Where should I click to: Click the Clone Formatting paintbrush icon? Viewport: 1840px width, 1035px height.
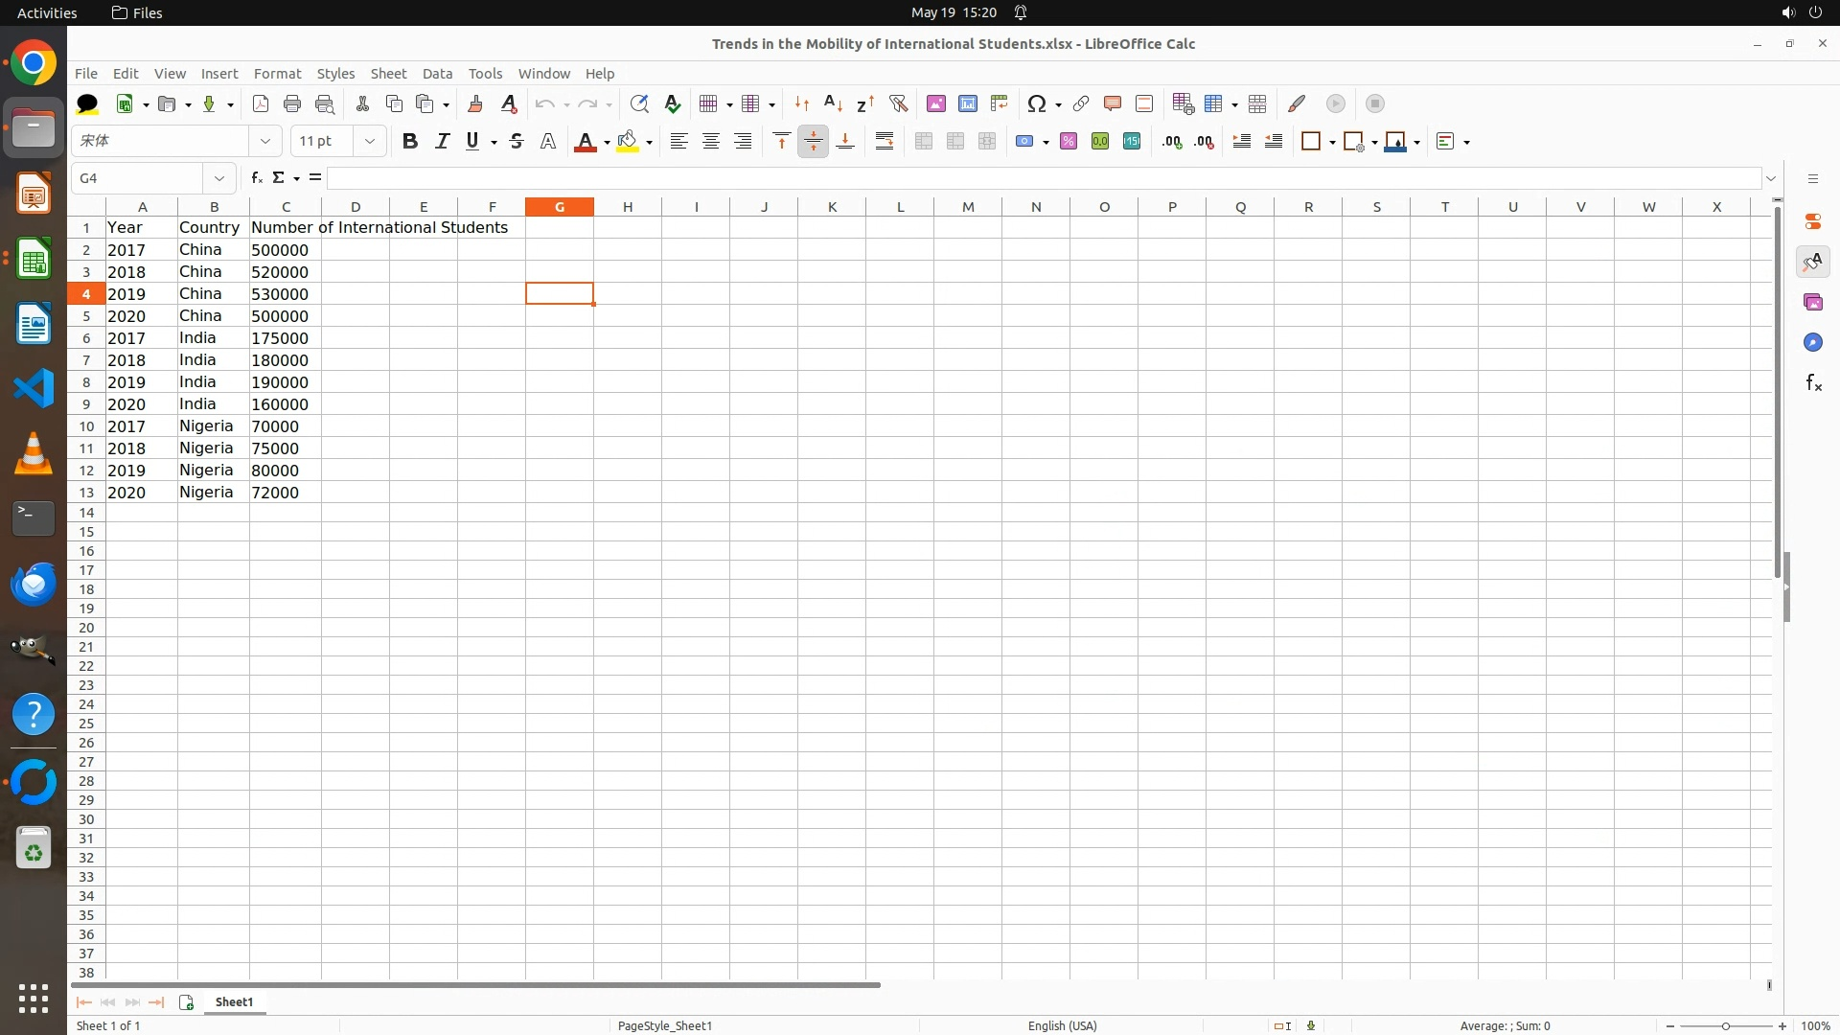coord(475,103)
